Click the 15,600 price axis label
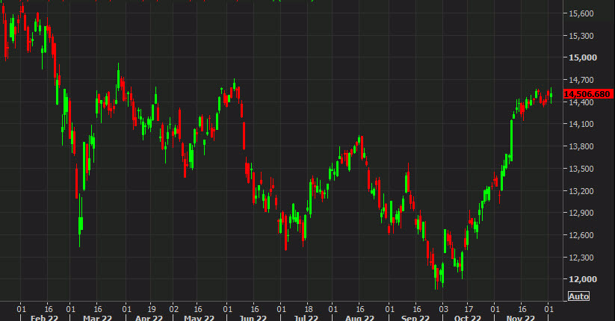The height and width of the screenshot is (321, 615). (581, 13)
